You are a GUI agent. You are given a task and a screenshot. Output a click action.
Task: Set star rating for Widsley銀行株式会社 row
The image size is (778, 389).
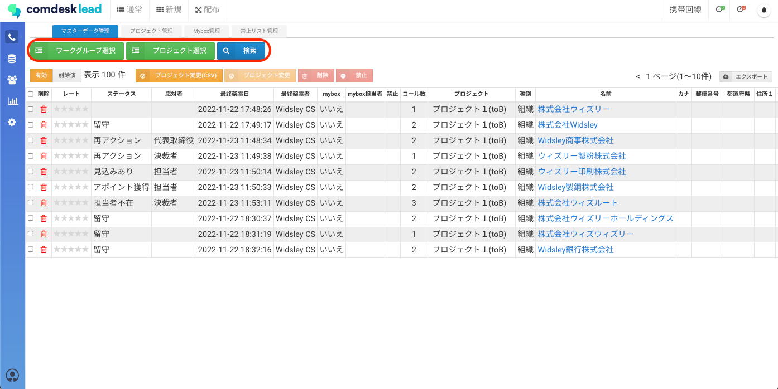pos(71,250)
